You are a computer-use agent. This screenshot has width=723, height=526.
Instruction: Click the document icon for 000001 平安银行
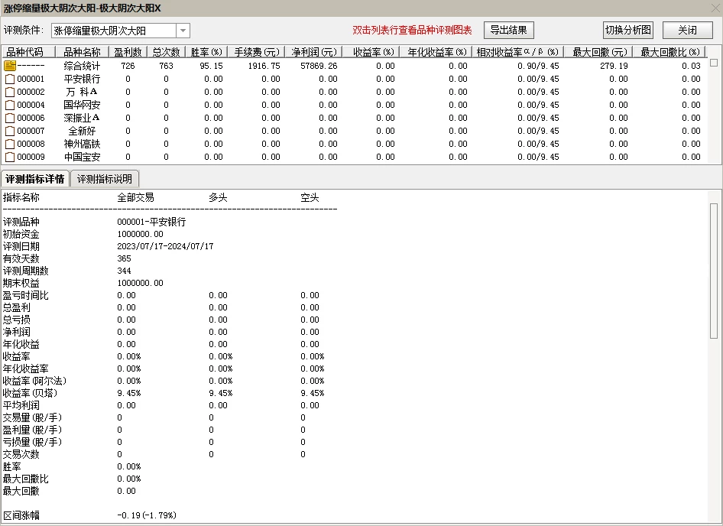click(10, 79)
